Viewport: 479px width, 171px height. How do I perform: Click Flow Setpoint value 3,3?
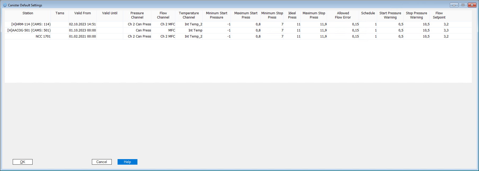[x=446, y=30]
